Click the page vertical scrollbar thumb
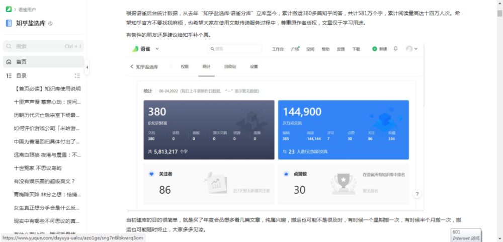 [x=500, y=13]
